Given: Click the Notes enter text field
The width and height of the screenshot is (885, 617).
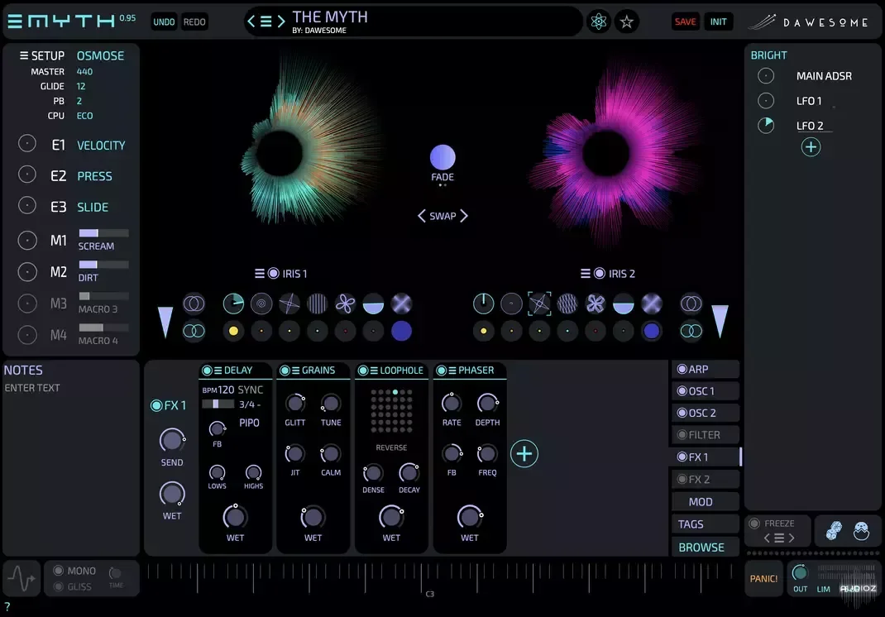Looking at the screenshot, I should pos(32,388).
